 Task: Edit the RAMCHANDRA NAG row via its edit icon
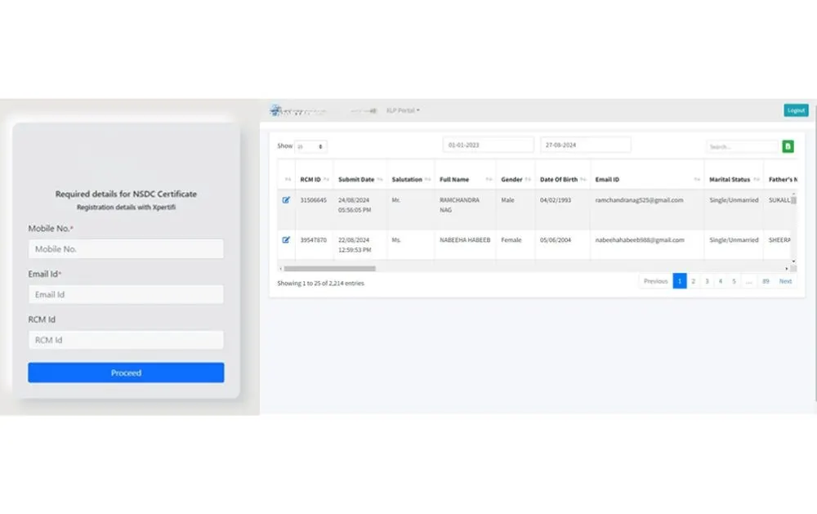tap(286, 200)
